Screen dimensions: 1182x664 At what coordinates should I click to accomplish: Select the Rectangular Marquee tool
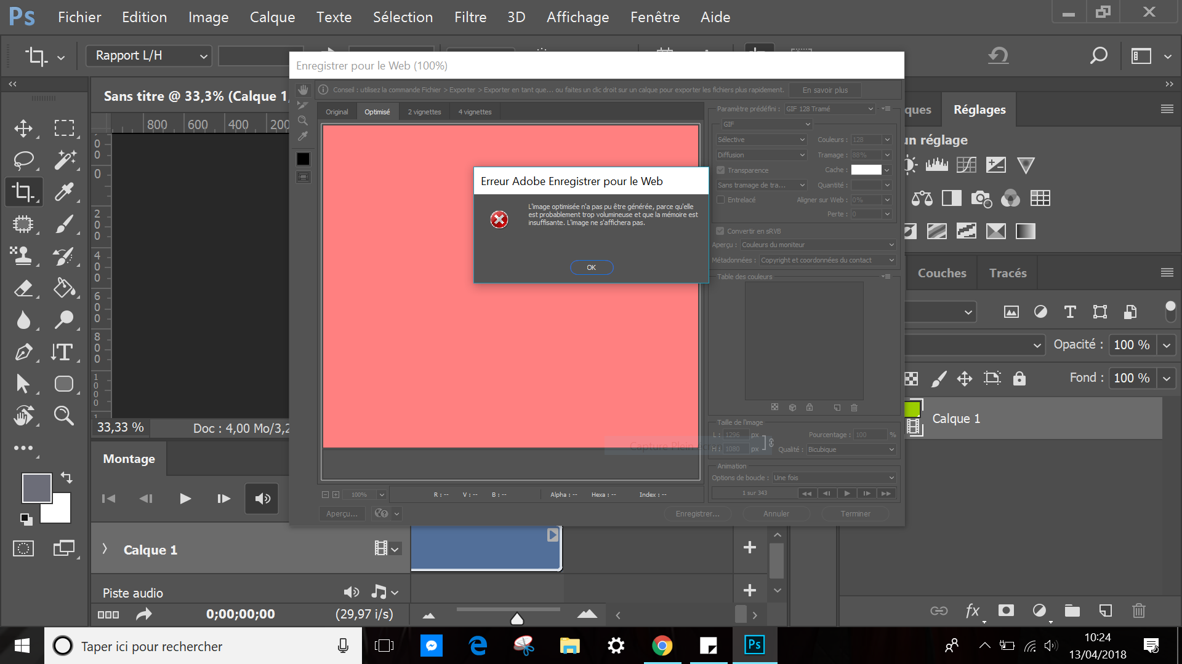tap(64, 128)
